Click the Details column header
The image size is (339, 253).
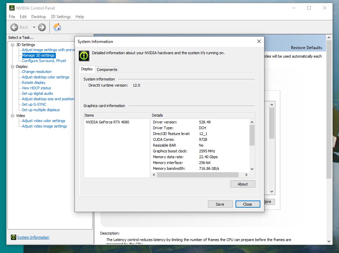coord(203,116)
